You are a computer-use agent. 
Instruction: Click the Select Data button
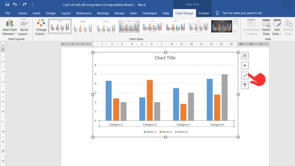[x=266, y=28]
